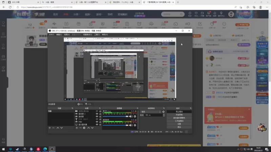Click the gift box icon in the Douyu toolbar
Screen dimensions: 271x152
pyautogui.click(x=79, y=24)
